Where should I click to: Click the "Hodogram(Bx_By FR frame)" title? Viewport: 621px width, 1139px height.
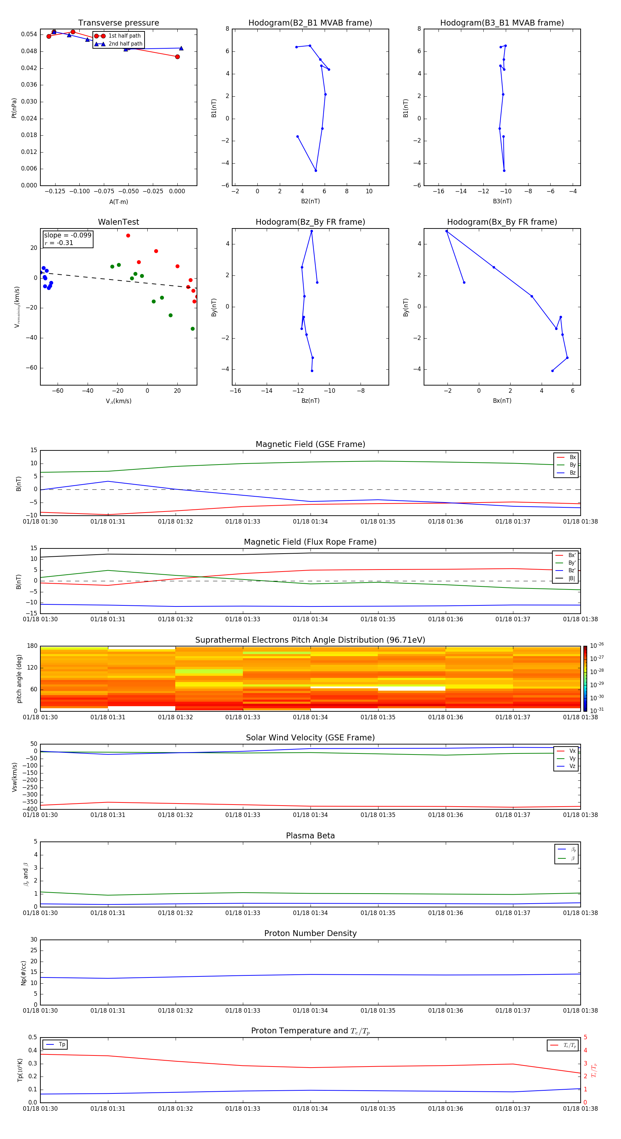pyautogui.click(x=502, y=222)
